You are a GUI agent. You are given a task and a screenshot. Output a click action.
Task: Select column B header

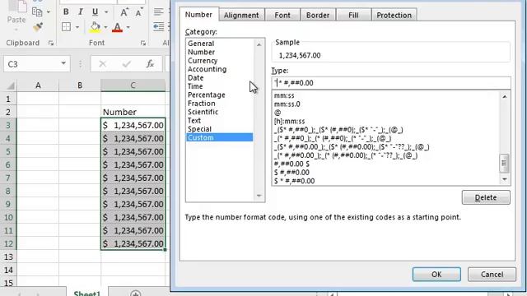[x=80, y=86]
